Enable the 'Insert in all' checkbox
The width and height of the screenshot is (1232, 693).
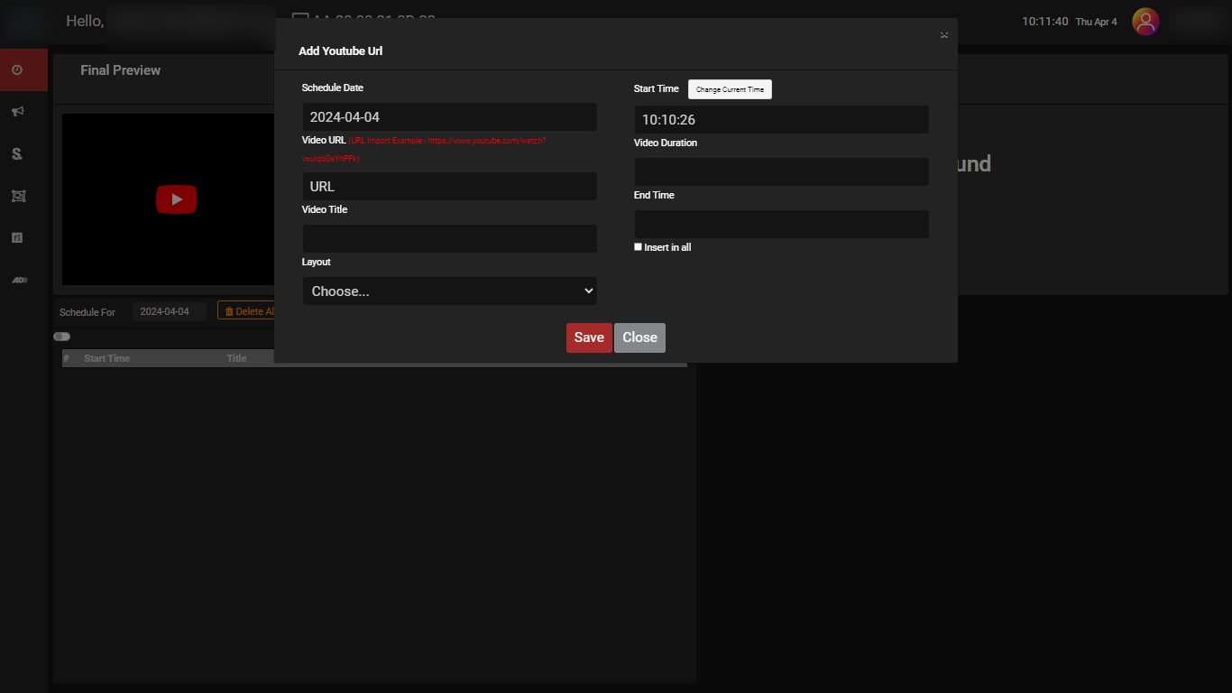point(639,247)
